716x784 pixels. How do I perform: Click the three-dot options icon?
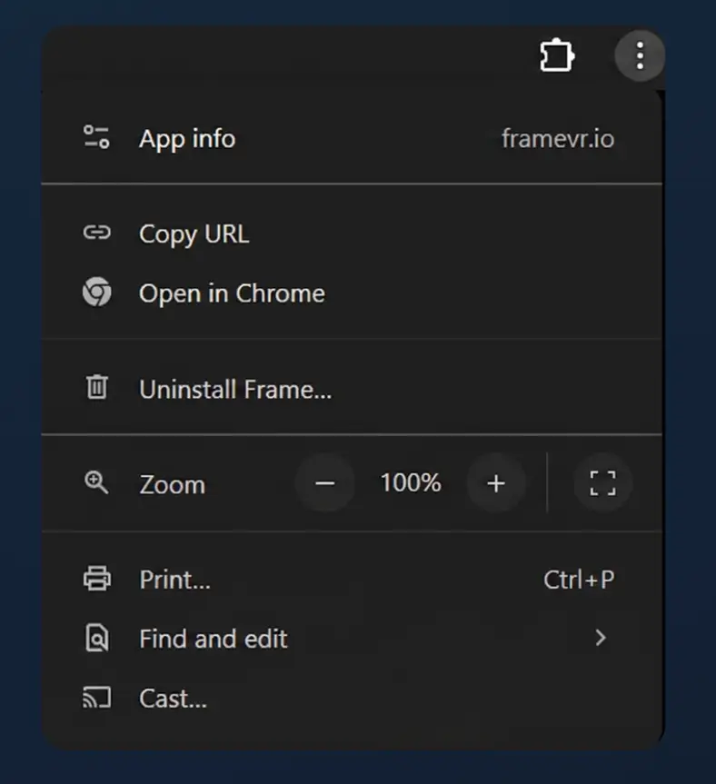point(640,55)
